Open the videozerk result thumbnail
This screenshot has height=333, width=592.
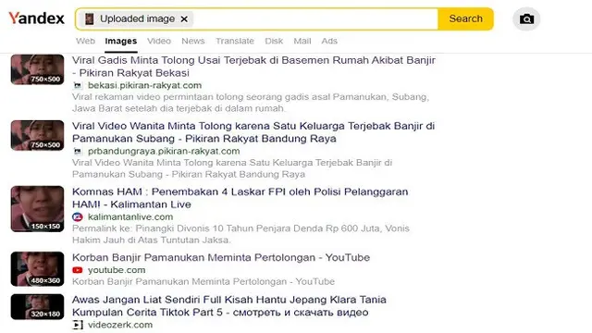coord(37,306)
